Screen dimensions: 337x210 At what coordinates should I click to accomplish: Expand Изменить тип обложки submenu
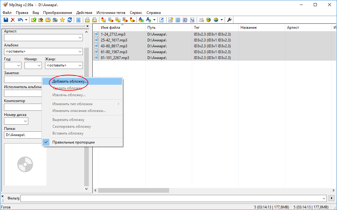tap(82, 104)
